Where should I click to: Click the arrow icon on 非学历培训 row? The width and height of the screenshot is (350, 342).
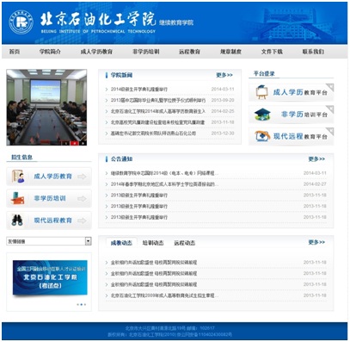(82, 198)
